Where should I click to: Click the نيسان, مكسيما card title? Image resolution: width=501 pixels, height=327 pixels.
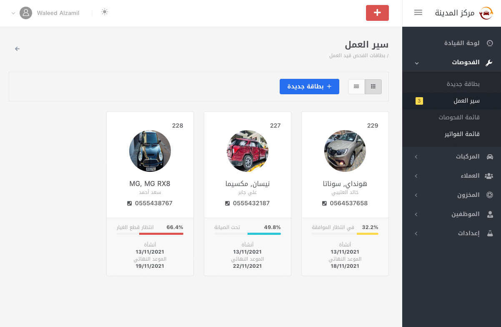tap(248, 184)
